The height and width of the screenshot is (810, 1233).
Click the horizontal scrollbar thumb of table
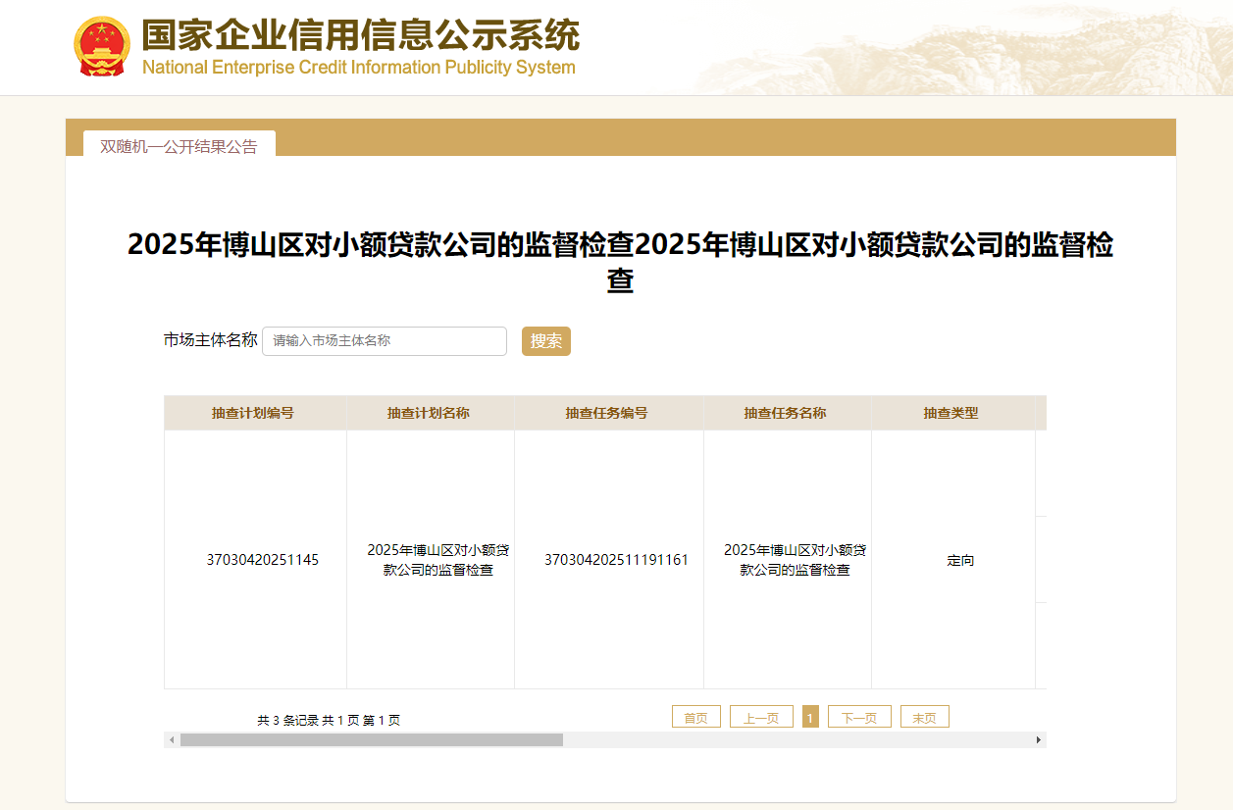(x=371, y=740)
